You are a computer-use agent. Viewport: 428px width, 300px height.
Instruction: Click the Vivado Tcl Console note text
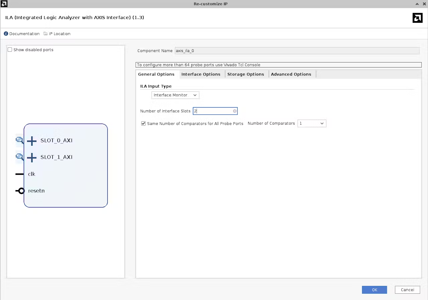point(199,65)
